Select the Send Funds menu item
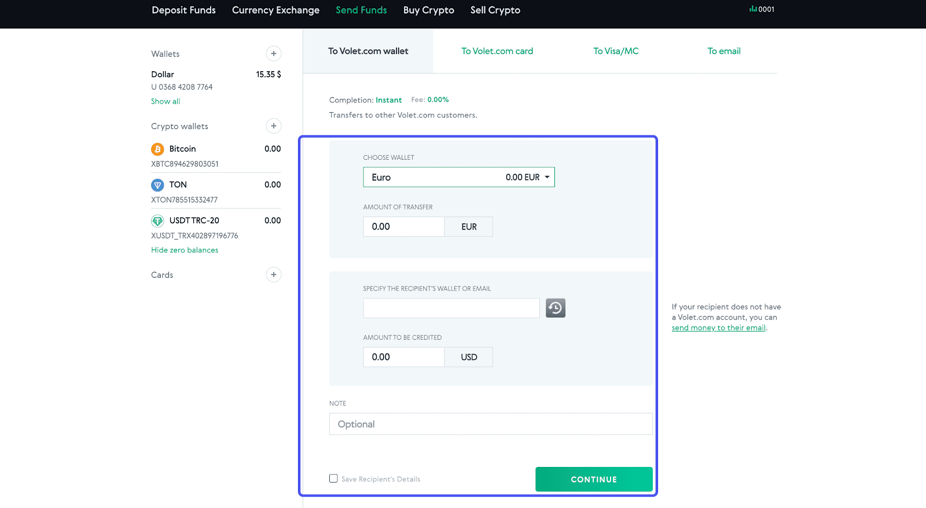Viewport: 926px width, 508px height. 361,10
